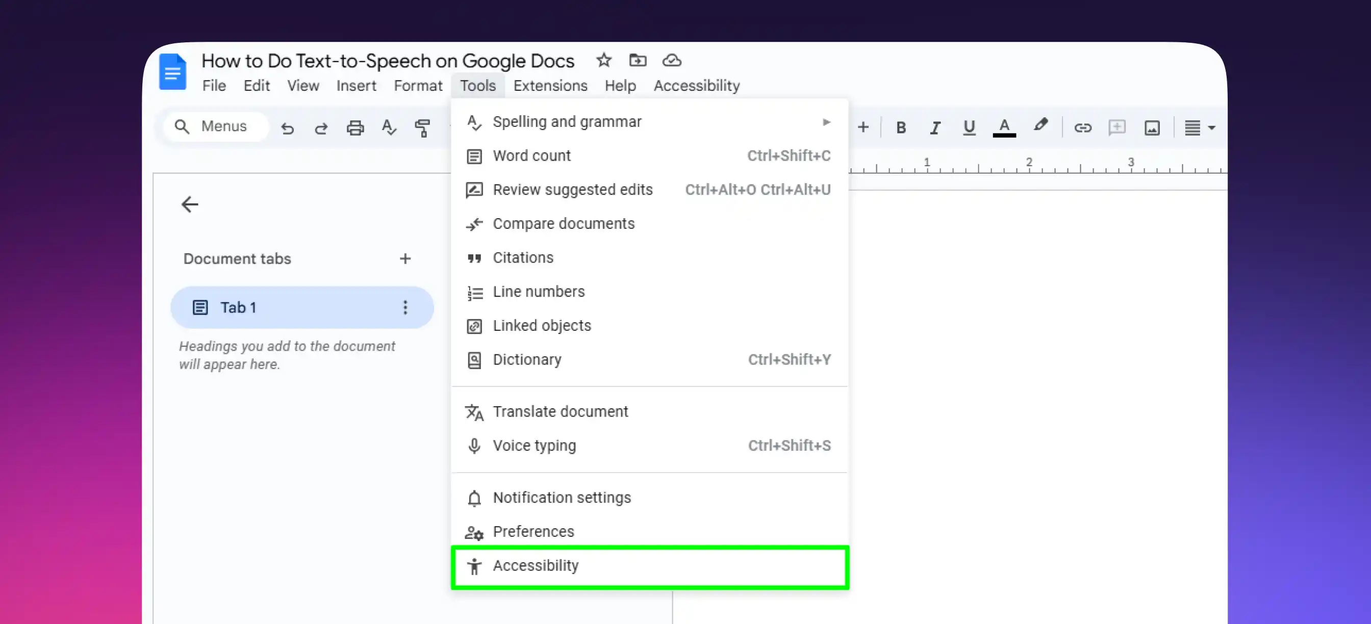
Task: Insert a link
Action: (1083, 127)
